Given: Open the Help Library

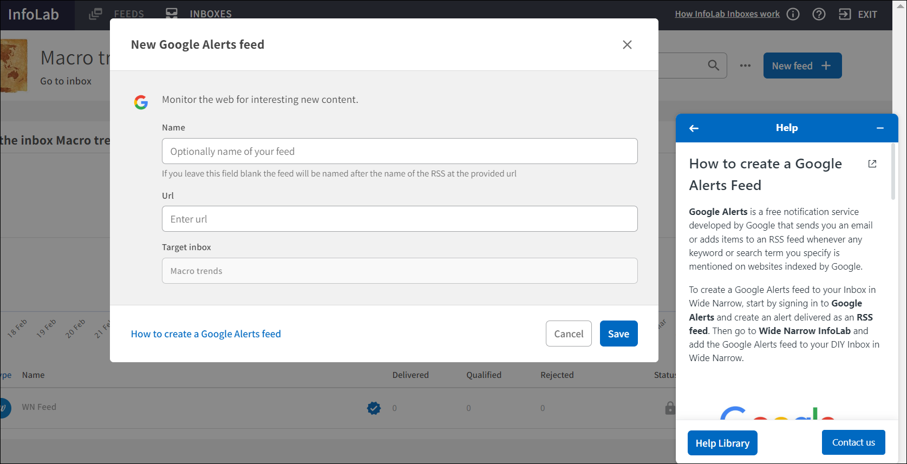Looking at the screenshot, I should [722, 443].
